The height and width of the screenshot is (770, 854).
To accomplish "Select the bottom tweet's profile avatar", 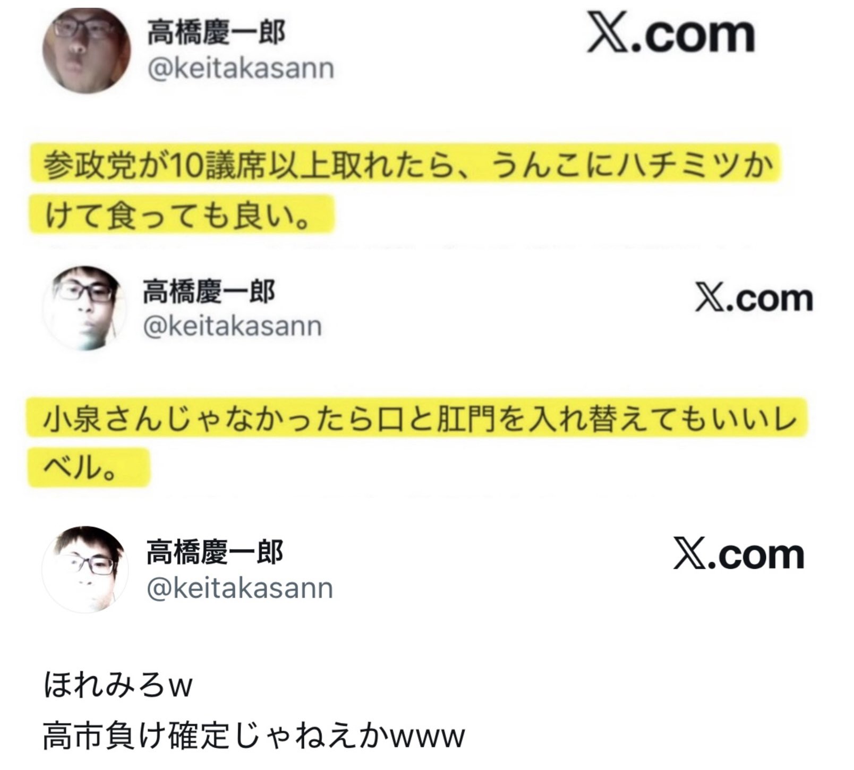I will click(x=85, y=569).
